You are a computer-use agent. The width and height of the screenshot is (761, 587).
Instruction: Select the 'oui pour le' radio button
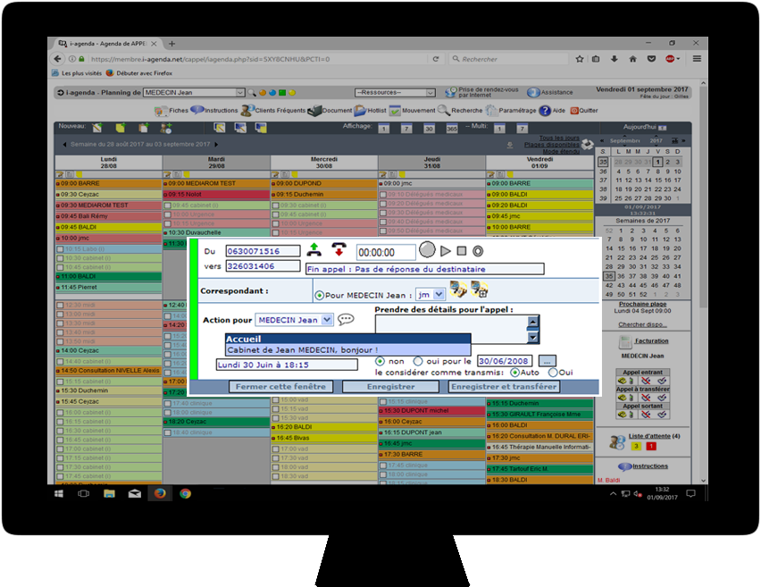pos(418,361)
